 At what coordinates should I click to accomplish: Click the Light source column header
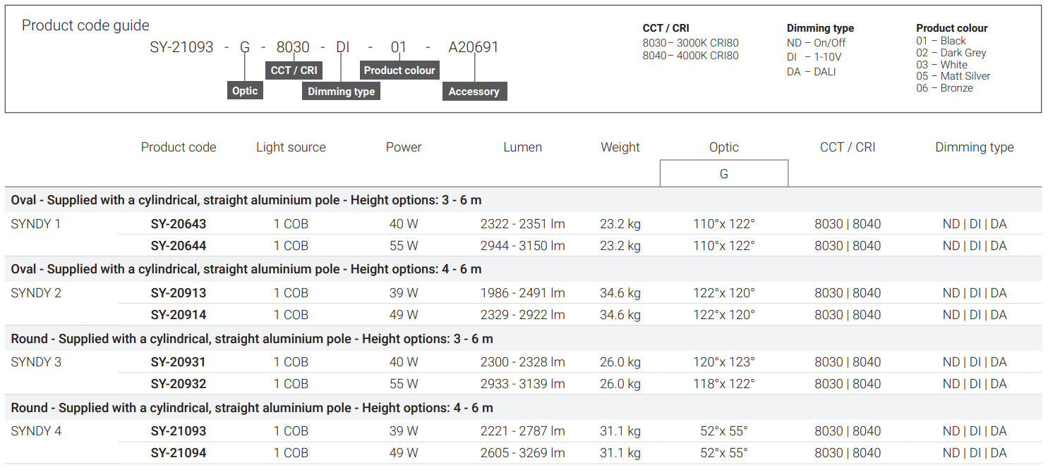click(291, 147)
